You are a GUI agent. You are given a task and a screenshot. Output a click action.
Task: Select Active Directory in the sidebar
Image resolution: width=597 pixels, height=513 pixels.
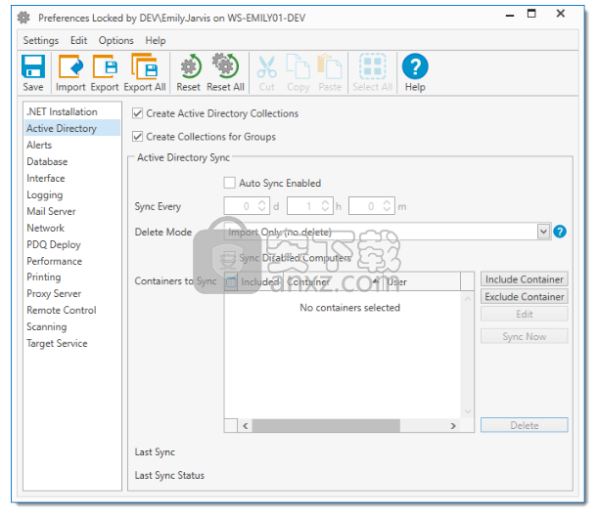click(x=72, y=128)
